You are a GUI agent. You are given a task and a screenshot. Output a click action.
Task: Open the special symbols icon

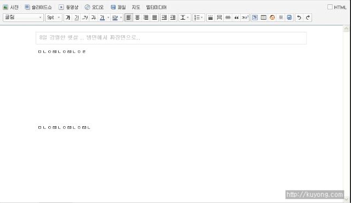pyautogui.click(x=281, y=18)
